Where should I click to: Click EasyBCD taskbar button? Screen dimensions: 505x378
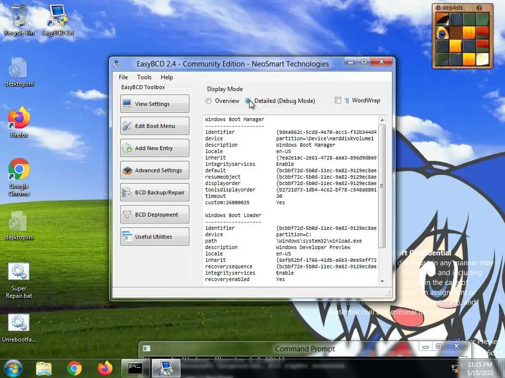(166, 368)
